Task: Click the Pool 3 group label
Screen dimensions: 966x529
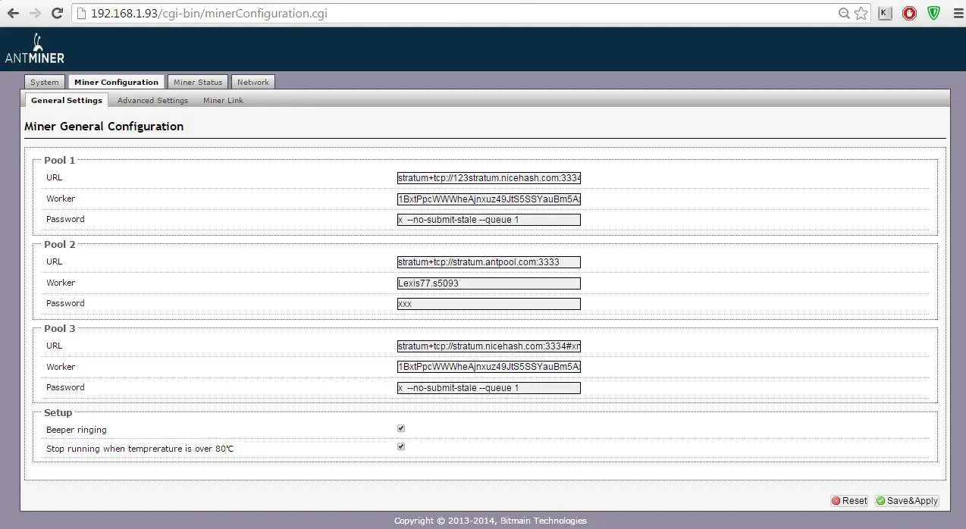Action: pyautogui.click(x=60, y=329)
